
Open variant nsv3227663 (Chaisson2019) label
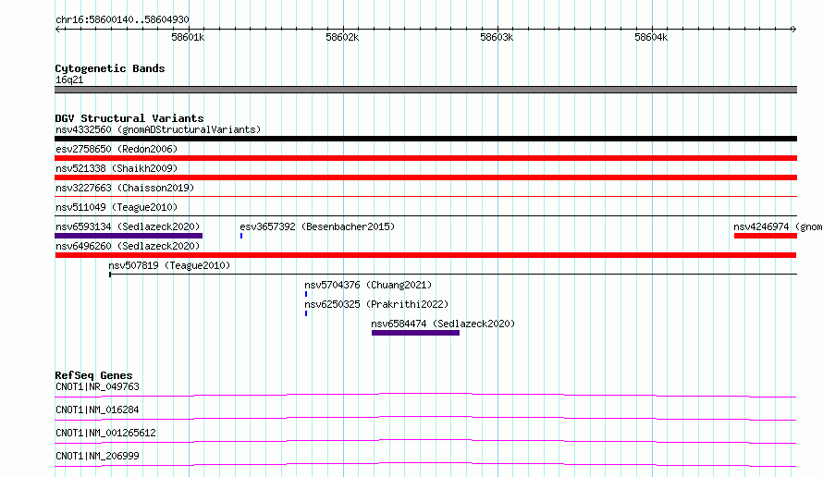click(125, 188)
